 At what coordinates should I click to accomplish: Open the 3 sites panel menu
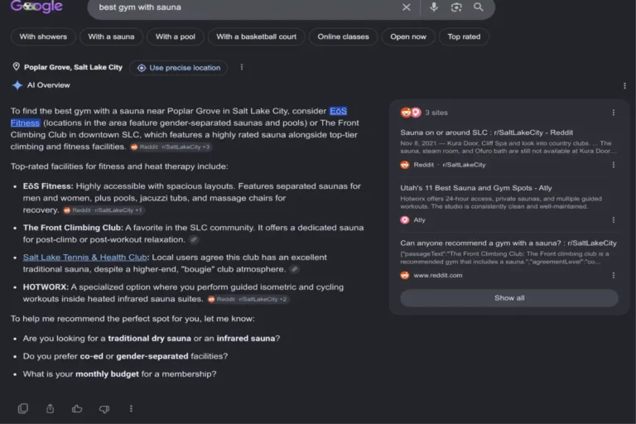coord(614,113)
